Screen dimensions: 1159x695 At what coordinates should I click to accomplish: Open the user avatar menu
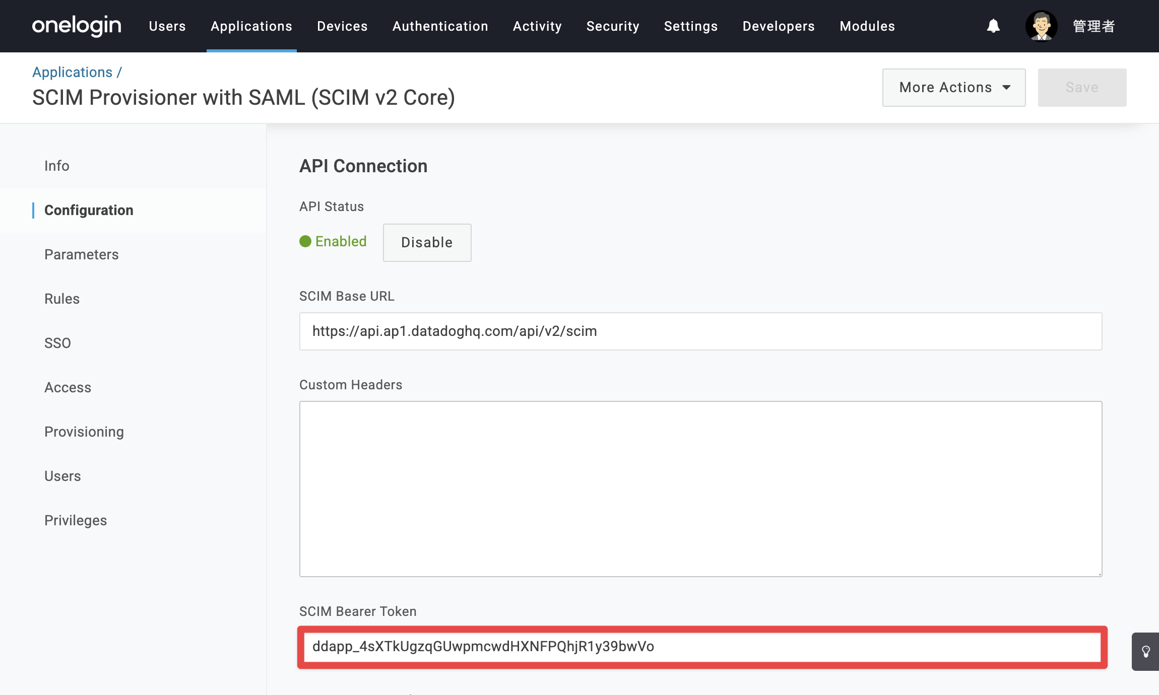coord(1041,26)
